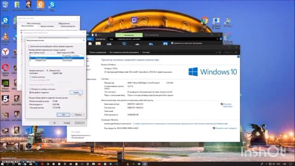Open notification center on taskbar
Image resolution: width=295 pixels, height=166 pixels.
click(290, 164)
